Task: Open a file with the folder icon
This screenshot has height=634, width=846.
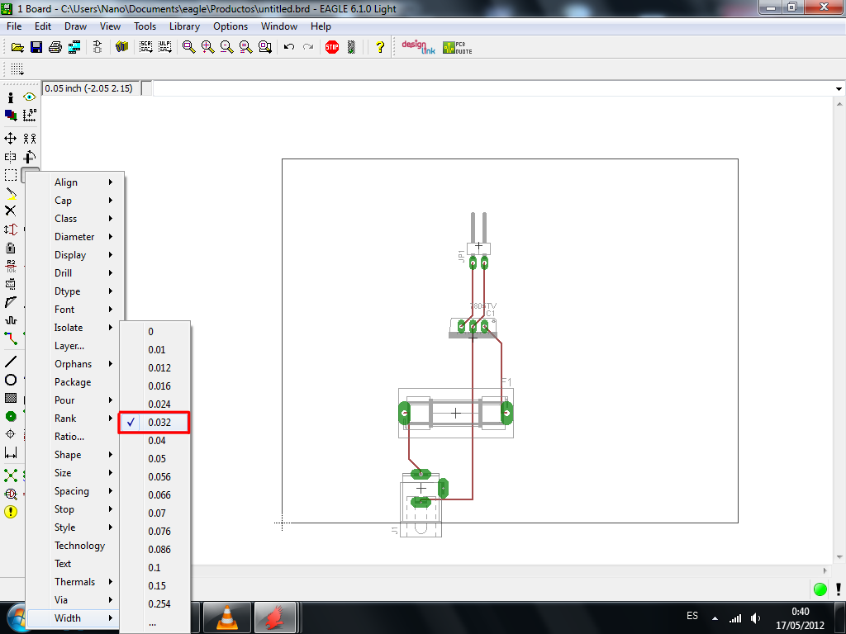Action: pyautogui.click(x=17, y=47)
